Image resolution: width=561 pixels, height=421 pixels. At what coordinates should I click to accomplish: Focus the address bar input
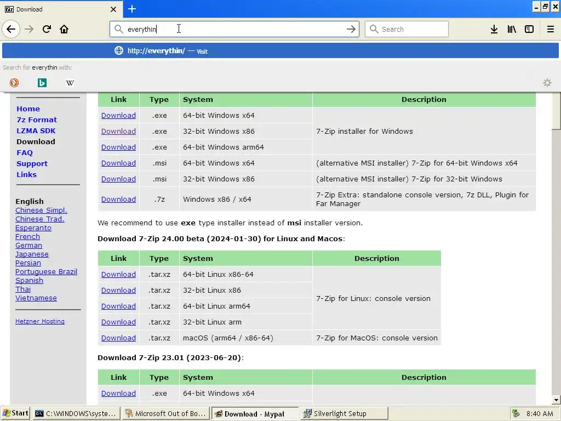(x=234, y=29)
